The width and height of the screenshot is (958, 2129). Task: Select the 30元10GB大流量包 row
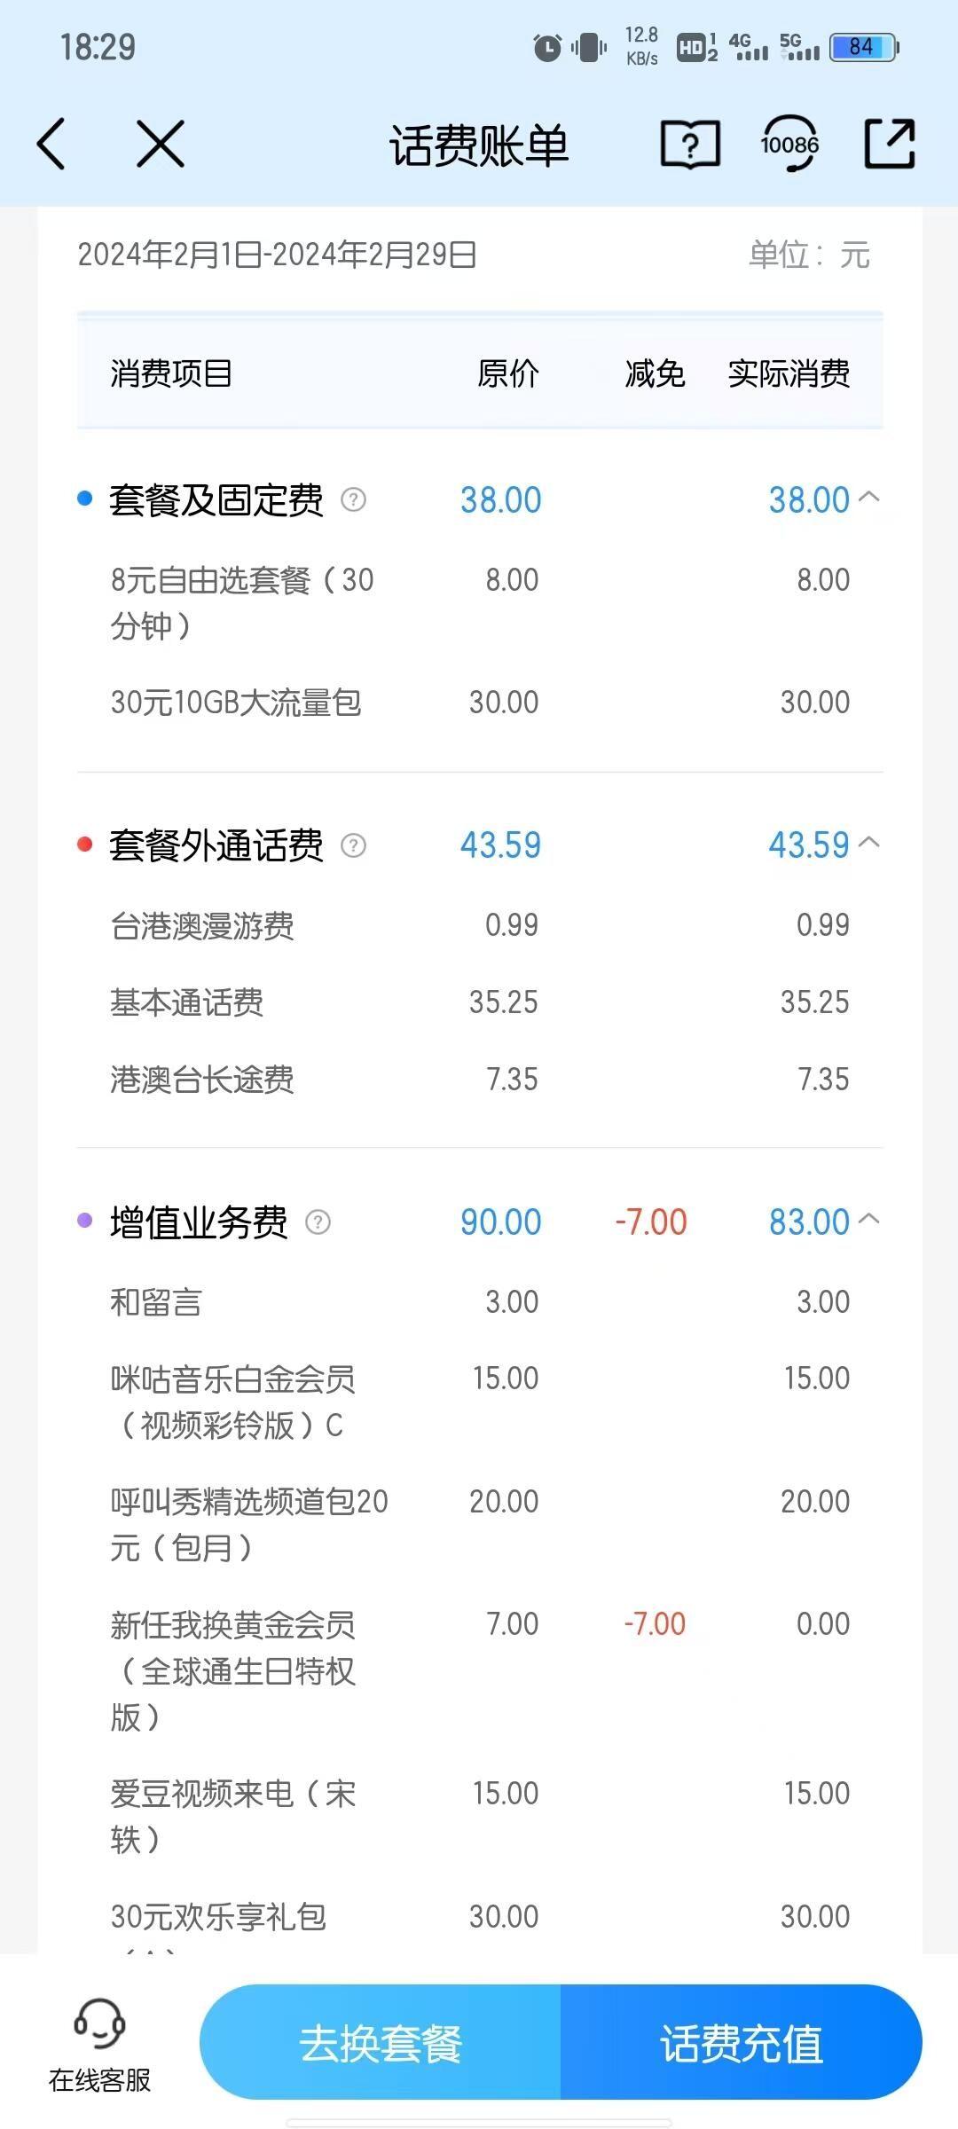coord(236,703)
